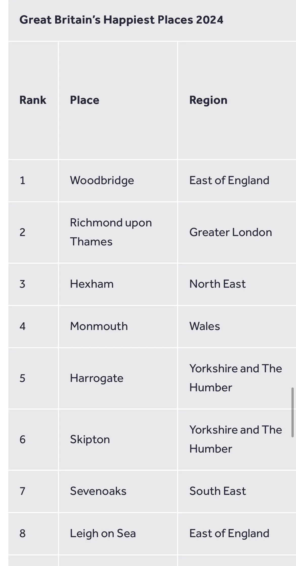Screen dimensions: 296x566
Task: Click the Greater London region cell
Action: click(x=237, y=232)
